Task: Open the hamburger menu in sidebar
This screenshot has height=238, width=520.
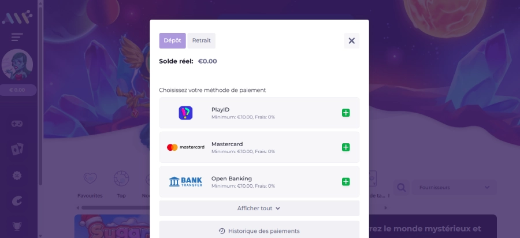Action: pyautogui.click(x=17, y=37)
